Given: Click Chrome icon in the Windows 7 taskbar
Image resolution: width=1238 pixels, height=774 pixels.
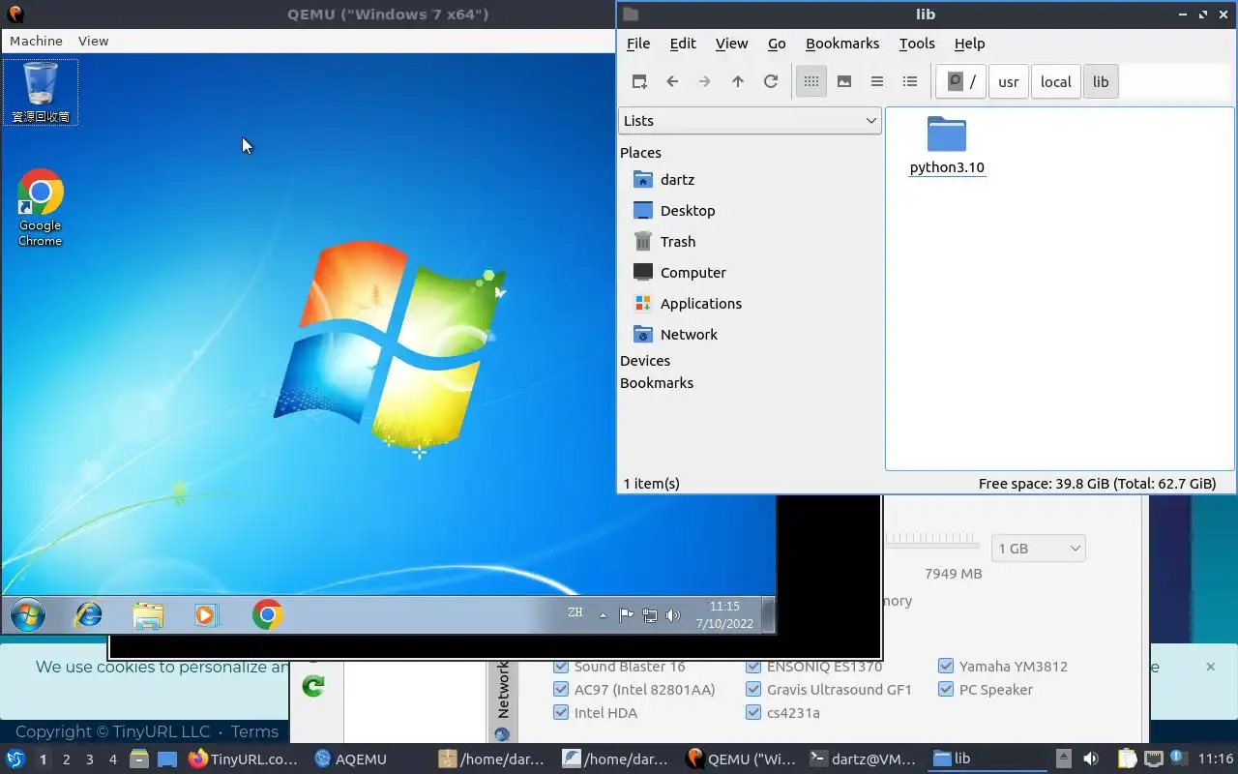Looking at the screenshot, I should pos(268,614).
